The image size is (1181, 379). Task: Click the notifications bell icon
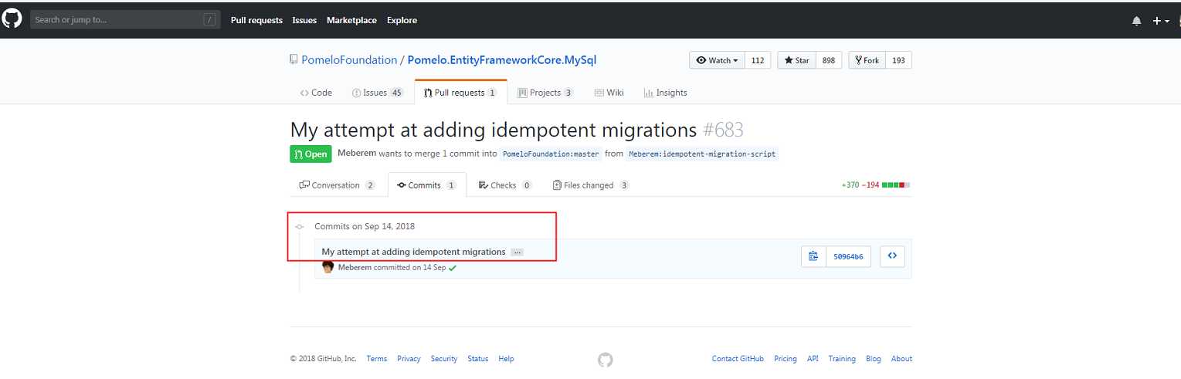[x=1136, y=21]
